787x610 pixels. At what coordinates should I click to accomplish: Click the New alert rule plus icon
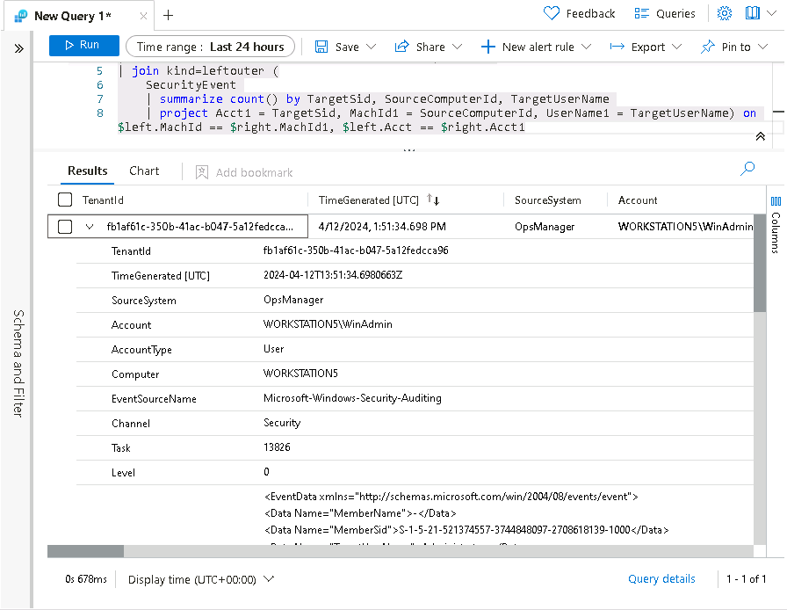click(x=487, y=47)
